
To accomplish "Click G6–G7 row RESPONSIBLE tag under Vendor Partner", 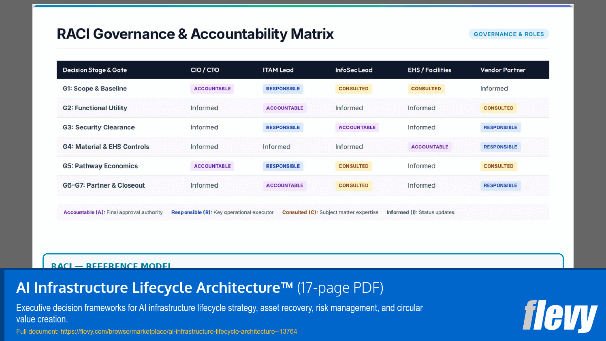I will (x=501, y=185).
